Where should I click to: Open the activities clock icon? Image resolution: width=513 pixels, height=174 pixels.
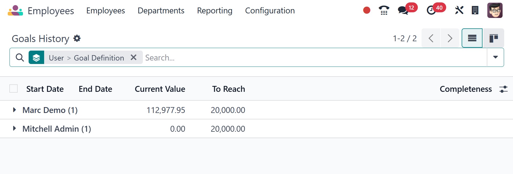(431, 10)
